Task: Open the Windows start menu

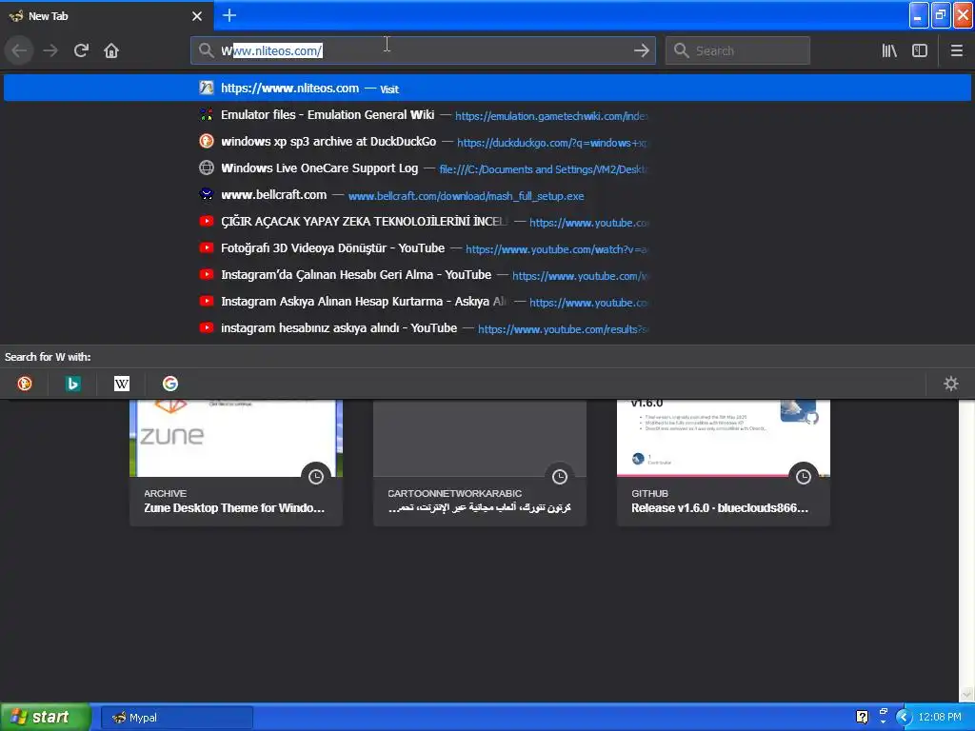Action: pyautogui.click(x=46, y=718)
